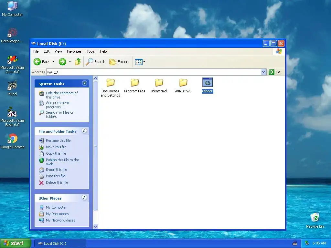Screen dimensions: 331x248
Task: Click the Windows flag logo in menu bar
Action: click(x=279, y=51)
